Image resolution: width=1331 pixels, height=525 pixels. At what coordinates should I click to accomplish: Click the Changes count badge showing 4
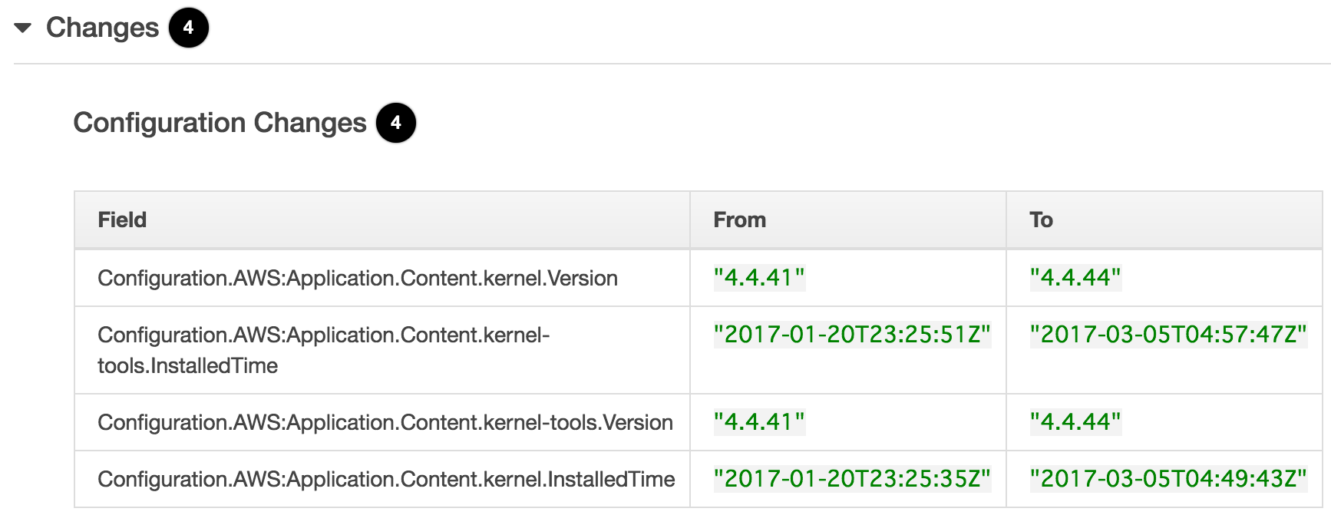(188, 28)
